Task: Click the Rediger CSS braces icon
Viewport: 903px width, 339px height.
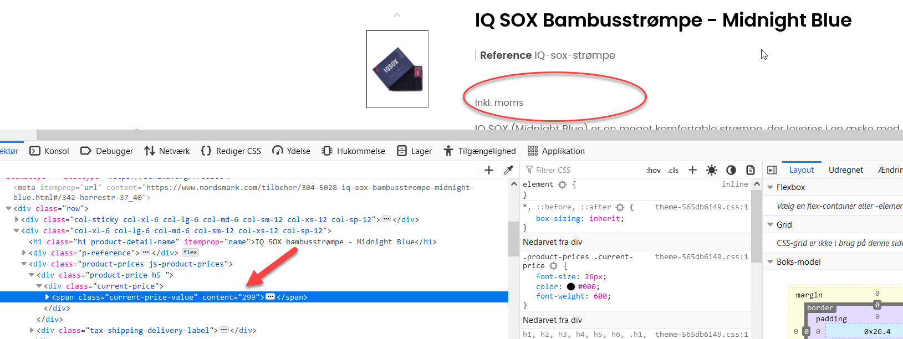Action: [x=206, y=151]
